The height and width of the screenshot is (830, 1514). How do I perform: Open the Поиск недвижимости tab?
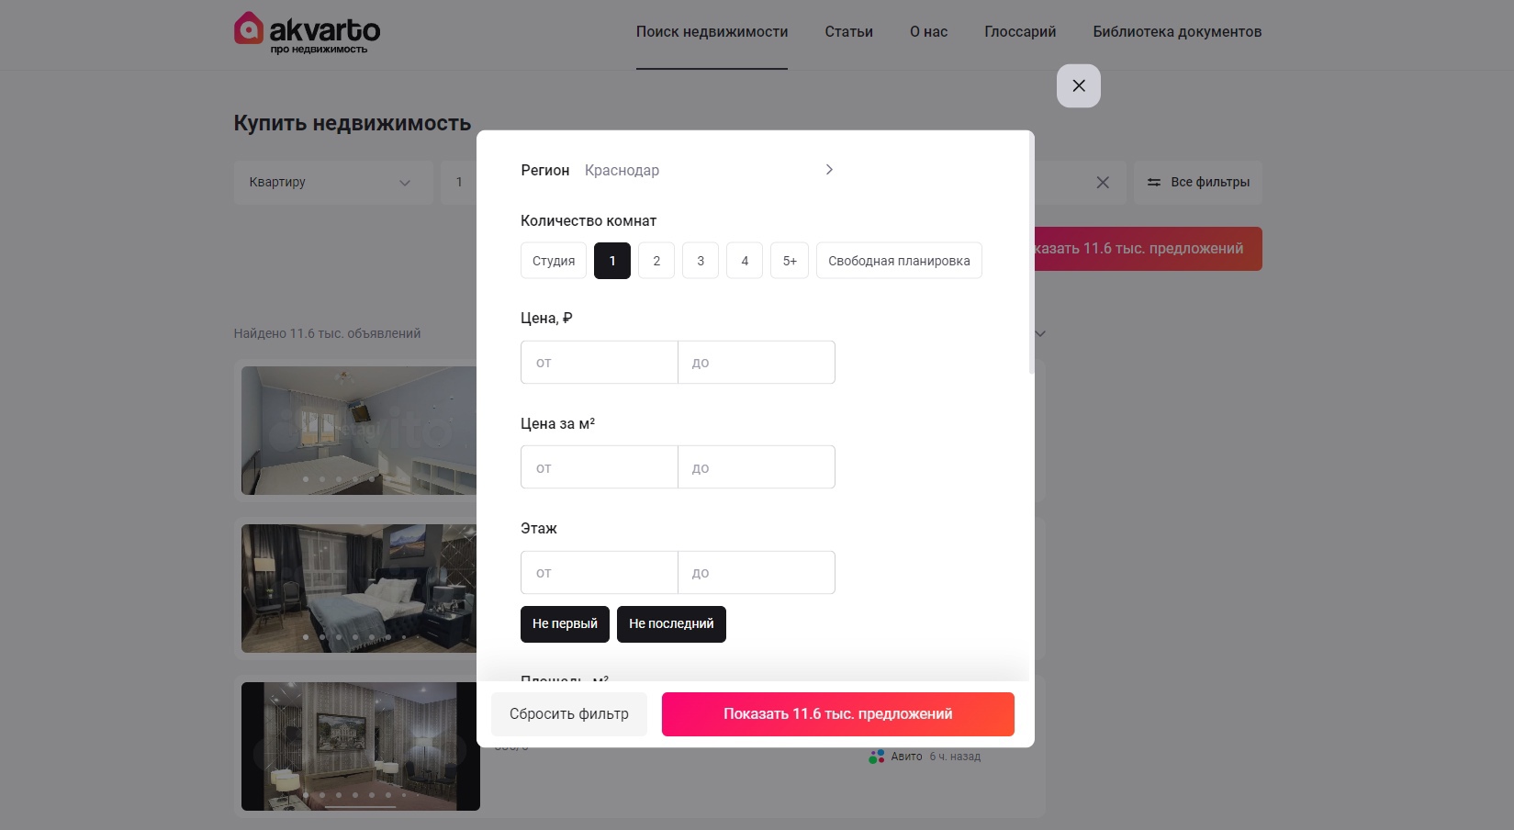[x=712, y=32]
